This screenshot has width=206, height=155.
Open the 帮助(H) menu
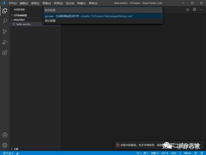(93, 3)
